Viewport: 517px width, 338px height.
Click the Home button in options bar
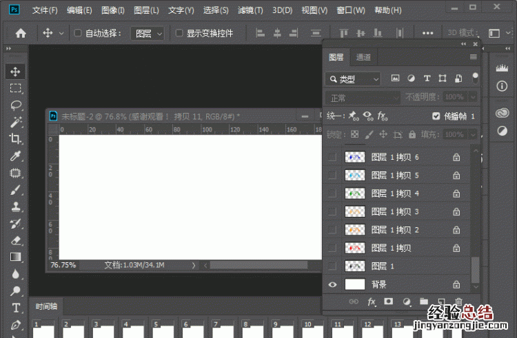pyautogui.click(x=21, y=33)
